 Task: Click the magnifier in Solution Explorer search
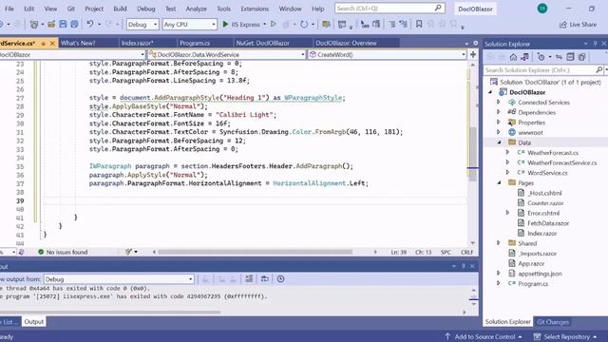pyautogui.click(x=599, y=69)
